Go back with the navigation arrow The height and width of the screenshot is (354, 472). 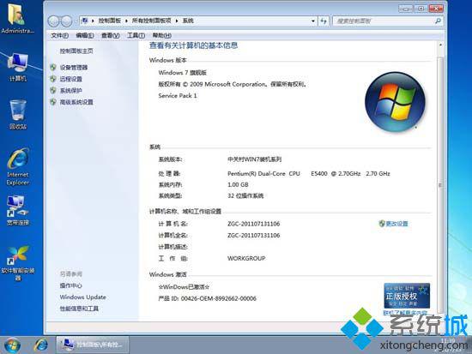pos(53,21)
